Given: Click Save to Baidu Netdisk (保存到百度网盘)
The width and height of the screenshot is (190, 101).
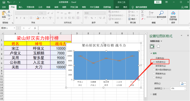Looking at the screenshot, I should [173, 16].
